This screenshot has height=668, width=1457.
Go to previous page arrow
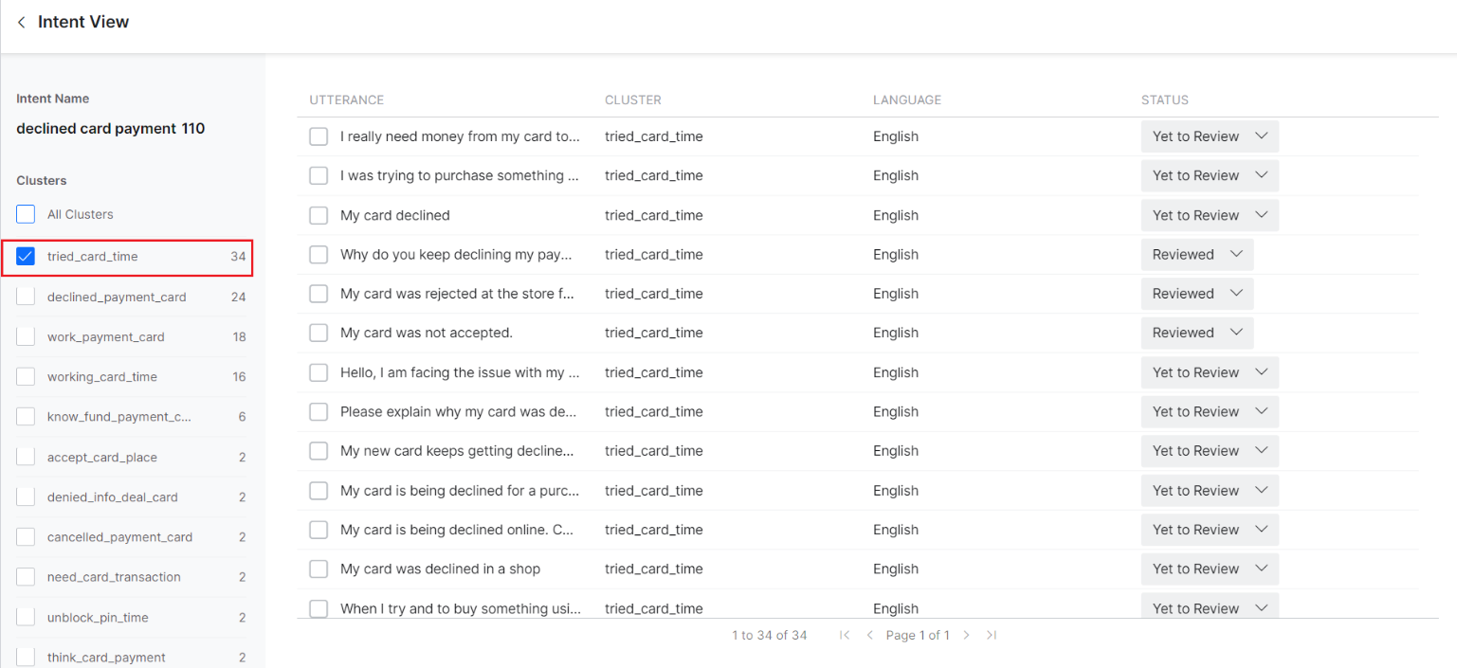tap(869, 635)
